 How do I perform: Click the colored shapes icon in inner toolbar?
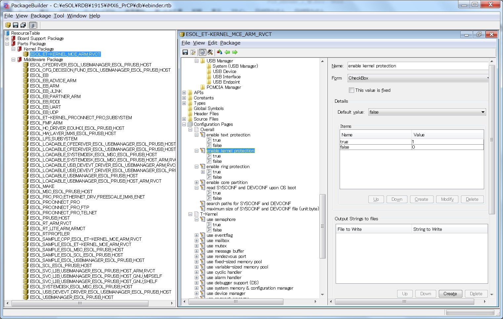pos(219,52)
